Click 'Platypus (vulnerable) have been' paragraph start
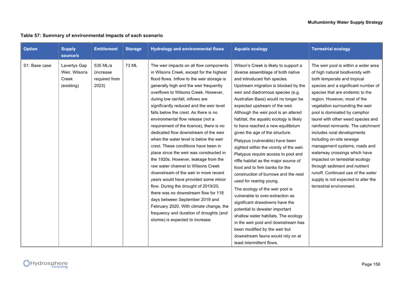The width and height of the screenshot is (403, 285). pyautogui.click(x=265, y=141)
